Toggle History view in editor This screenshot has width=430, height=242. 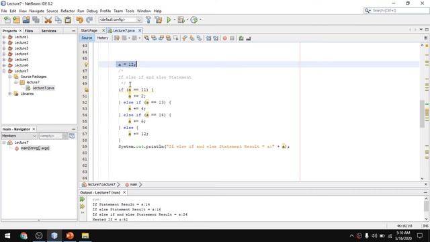pos(103,38)
